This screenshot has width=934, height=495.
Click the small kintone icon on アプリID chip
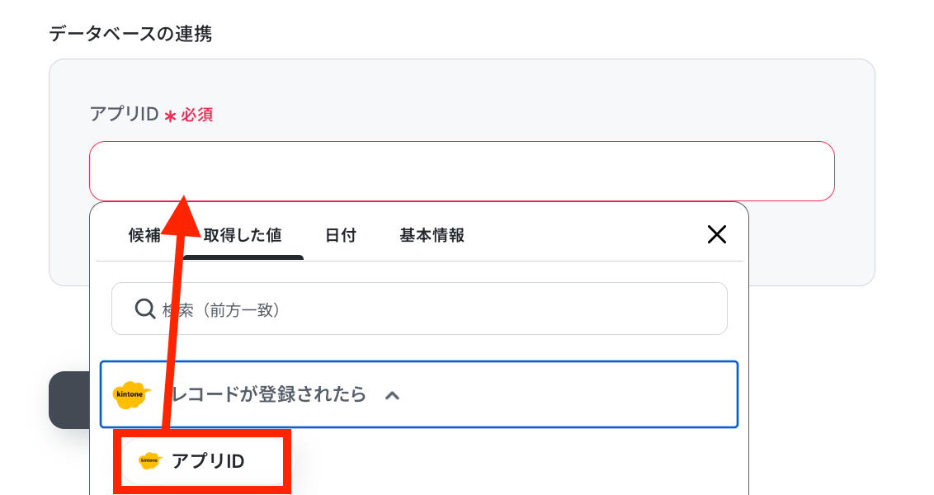[x=149, y=460]
